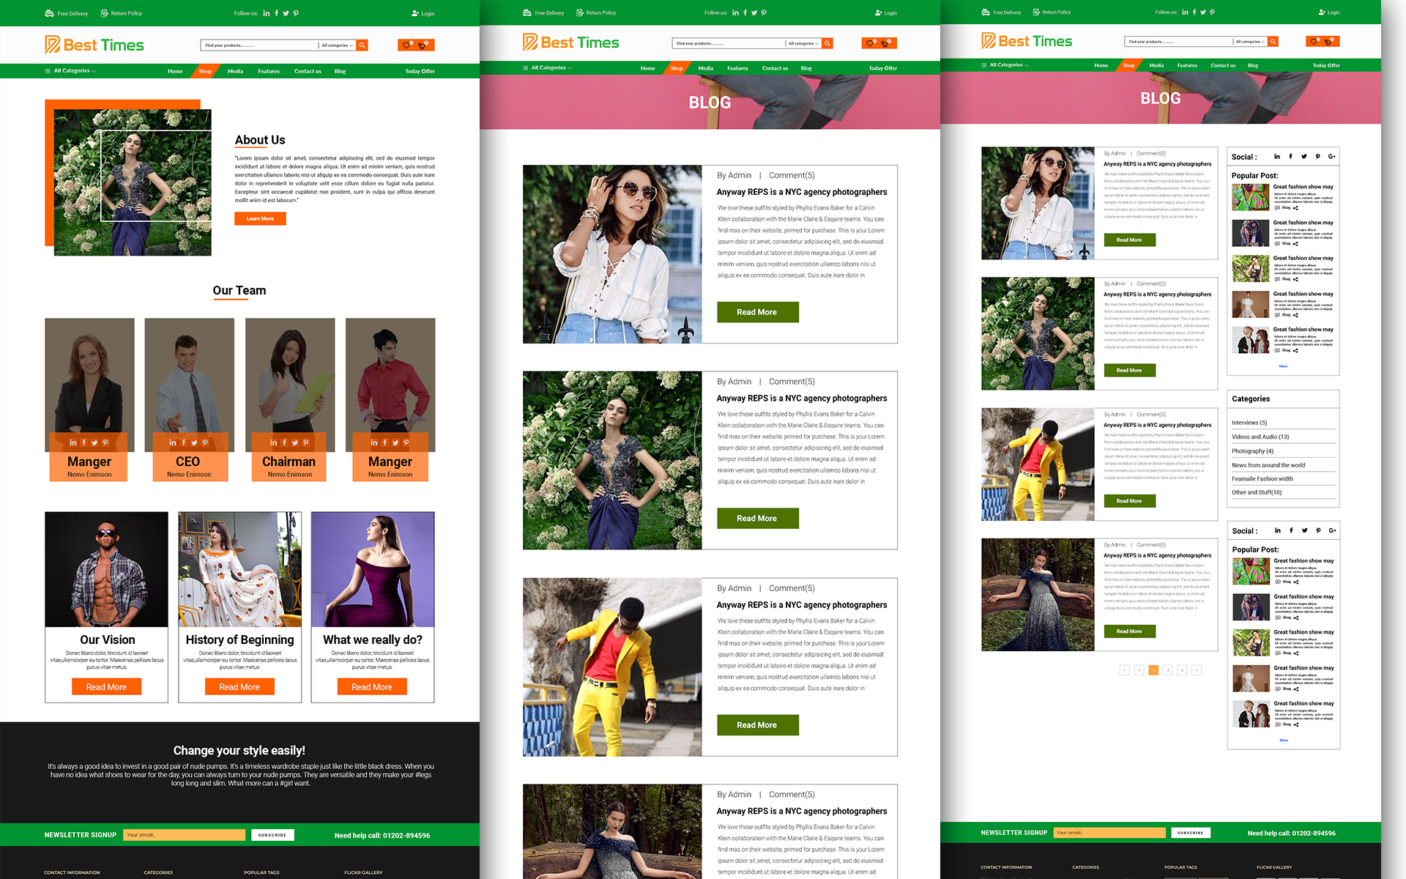The height and width of the screenshot is (879, 1406).
Task: Open search 'All categories' dropdown on middle page
Action: [803, 43]
